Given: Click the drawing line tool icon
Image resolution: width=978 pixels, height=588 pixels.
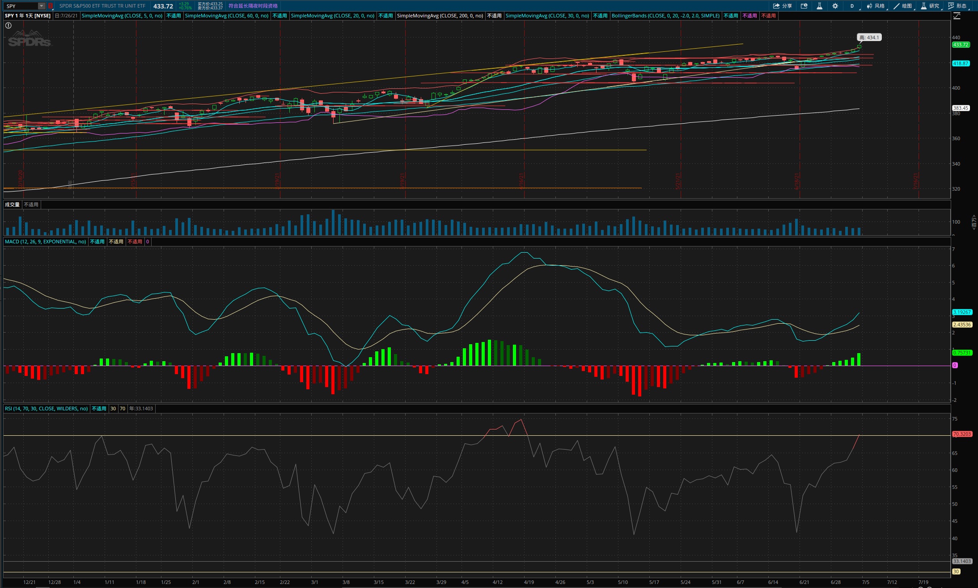Looking at the screenshot, I should [x=896, y=6].
